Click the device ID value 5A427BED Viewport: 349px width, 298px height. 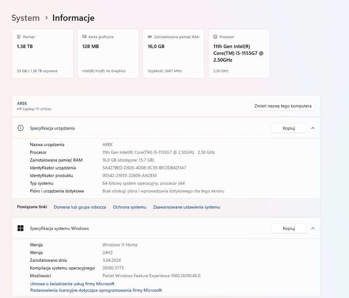[x=144, y=168]
